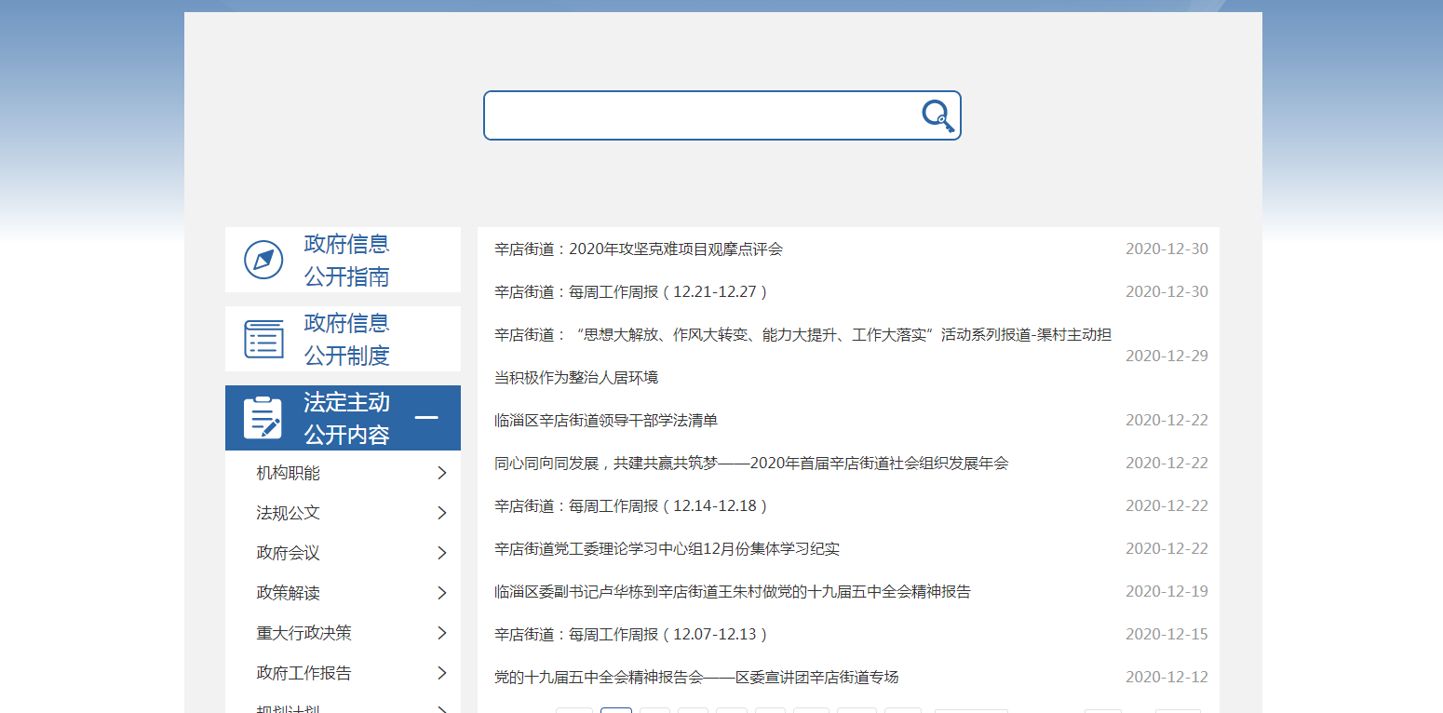Open article 2020年攻坚克难项目观摩点评会
This screenshot has width=1443, height=713.
639,249
